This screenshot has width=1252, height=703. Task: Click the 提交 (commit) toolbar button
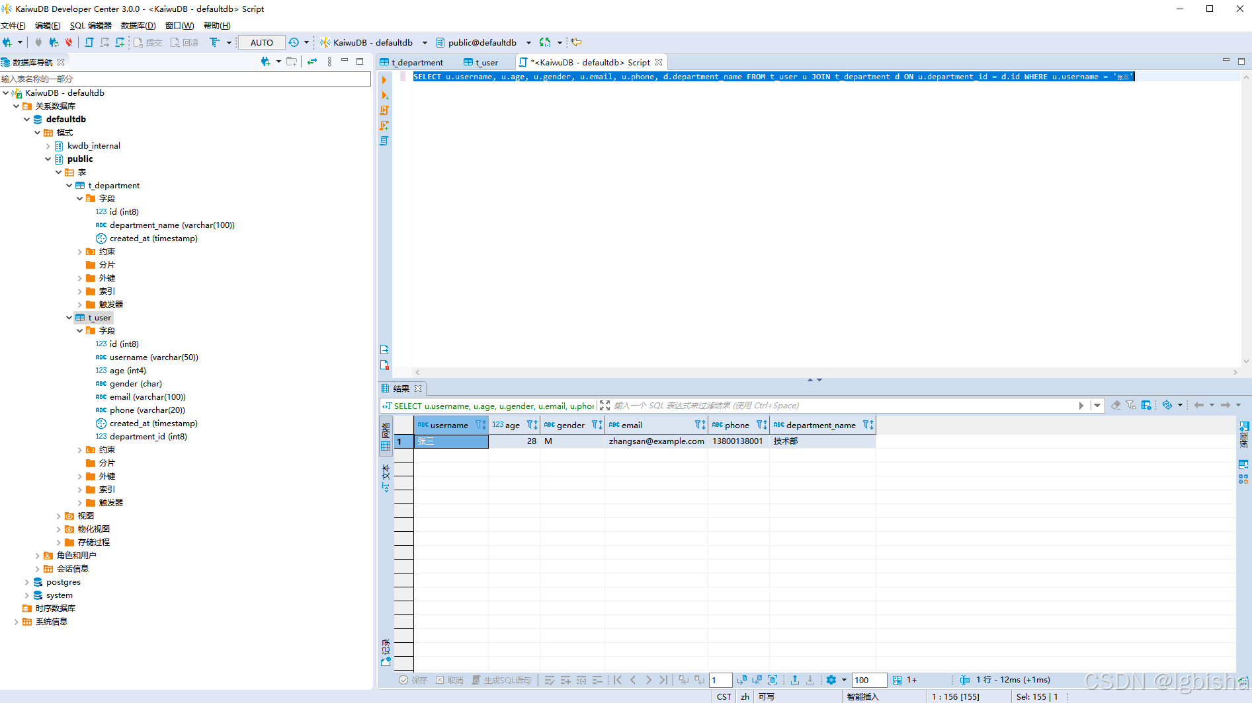click(148, 42)
